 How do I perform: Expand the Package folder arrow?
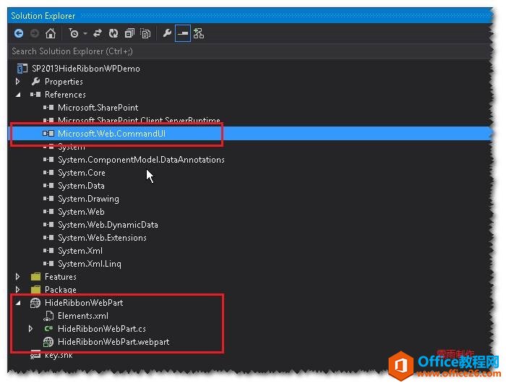(x=18, y=289)
